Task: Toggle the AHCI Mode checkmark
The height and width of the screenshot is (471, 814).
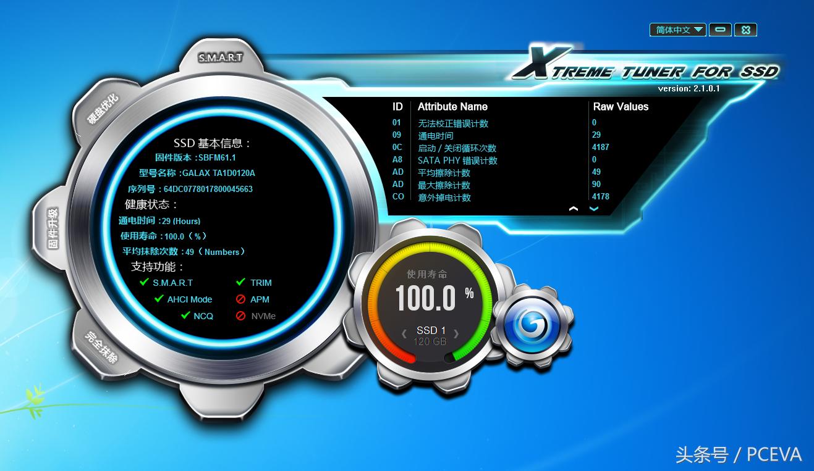Action: 158,299
